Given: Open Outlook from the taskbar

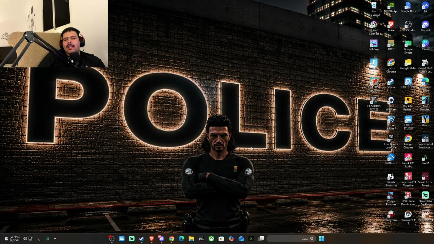Looking at the screenshot, I should point(241,239).
